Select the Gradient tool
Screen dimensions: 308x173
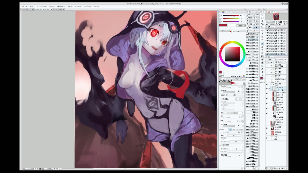click(262, 62)
